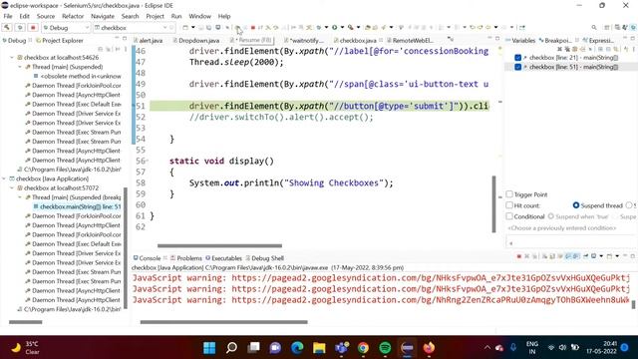Select the Suspend thread radio button

[576, 205]
